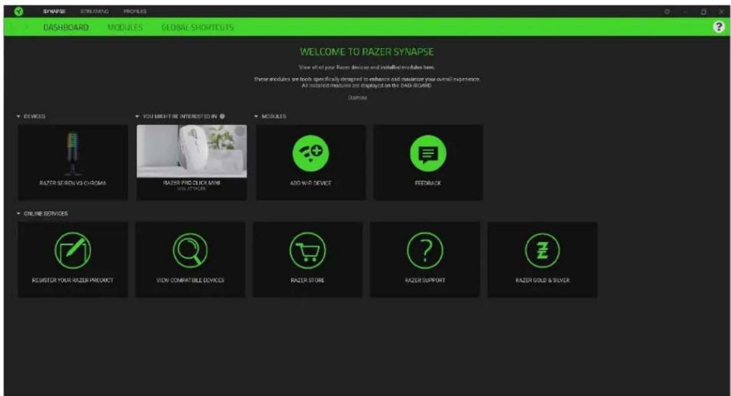Image resolution: width=731 pixels, height=396 pixels.
Task: Click the Feedback tile label
Action: coord(427,184)
